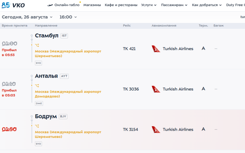This screenshot has width=245, height=153.
Task: Click the AYT airport code badge
Action: pyautogui.click(x=64, y=76)
